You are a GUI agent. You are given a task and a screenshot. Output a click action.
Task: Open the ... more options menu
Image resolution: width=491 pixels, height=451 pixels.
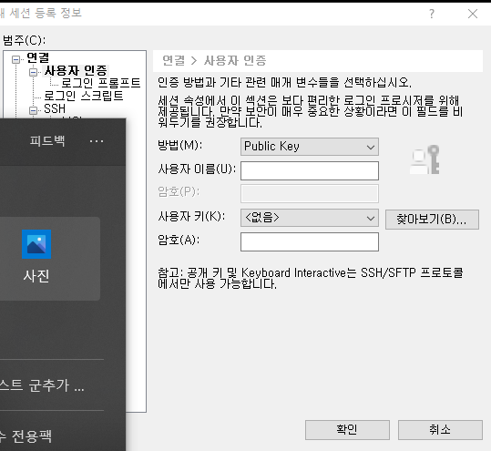coord(97,141)
